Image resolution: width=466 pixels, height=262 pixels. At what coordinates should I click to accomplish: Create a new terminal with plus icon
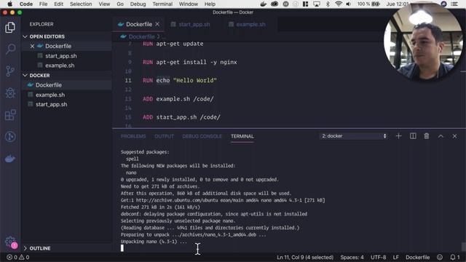pyautogui.click(x=398, y=136)
